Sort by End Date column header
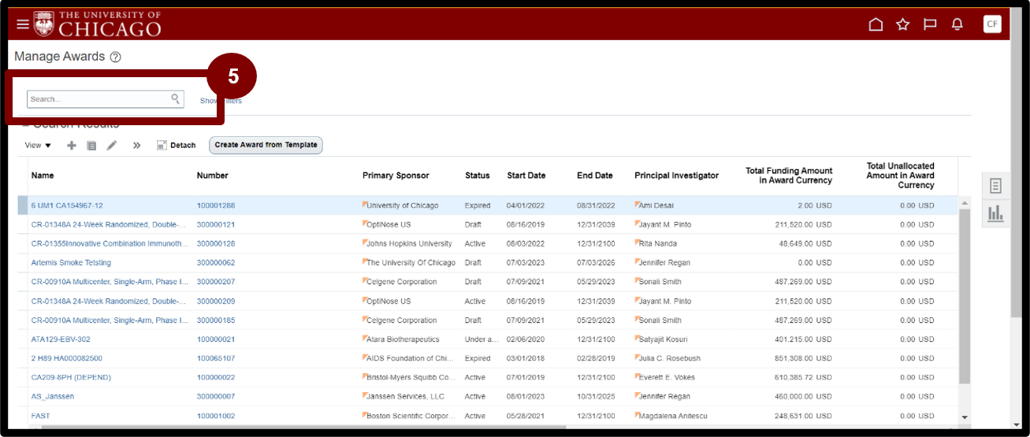This screenshot has width=1030, height=437. point(594,176)
